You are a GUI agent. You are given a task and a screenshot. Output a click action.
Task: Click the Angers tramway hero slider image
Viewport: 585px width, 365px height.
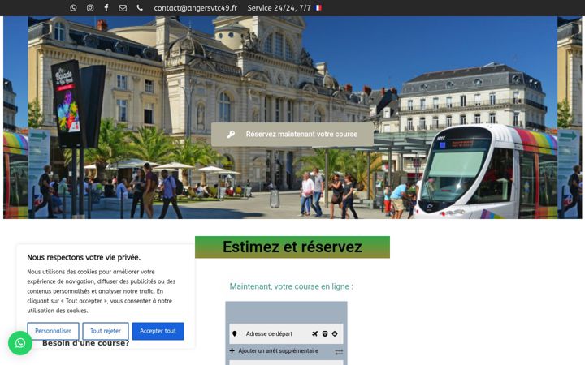292,118
